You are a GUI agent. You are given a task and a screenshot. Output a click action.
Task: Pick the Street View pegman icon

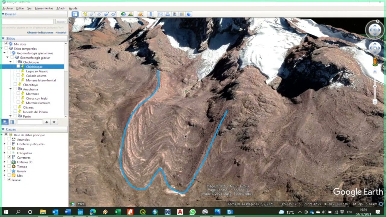point(375,61)
